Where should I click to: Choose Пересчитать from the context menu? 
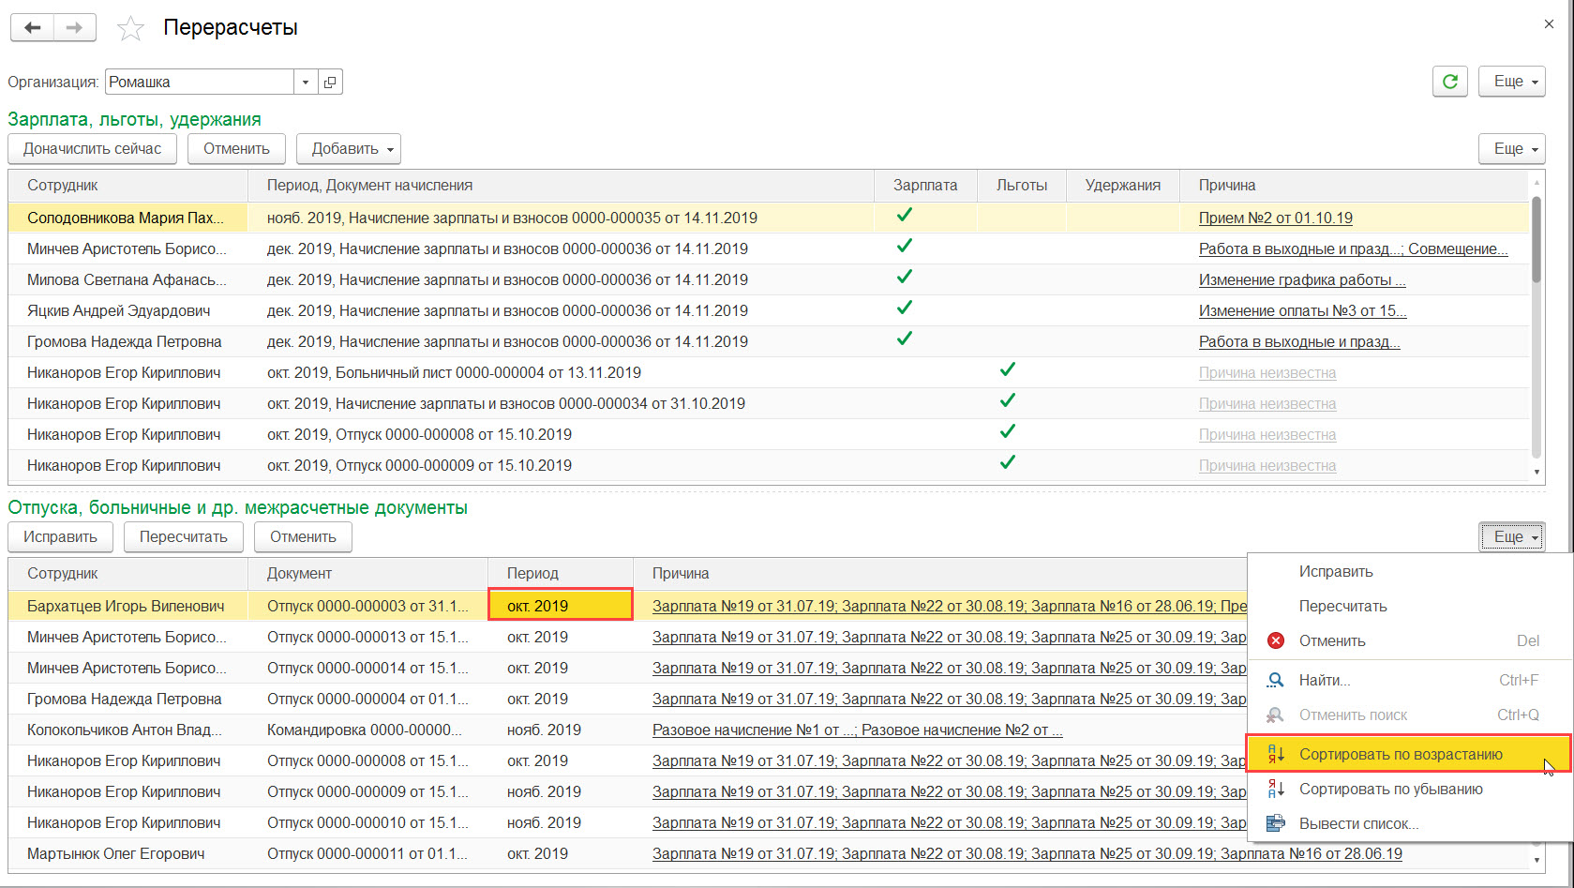coord(1342,606)
